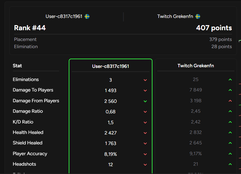This screenshot has width=241, height=174.
Task: Click red down arrow beside 1 763 shield
Action: [145, 144]
